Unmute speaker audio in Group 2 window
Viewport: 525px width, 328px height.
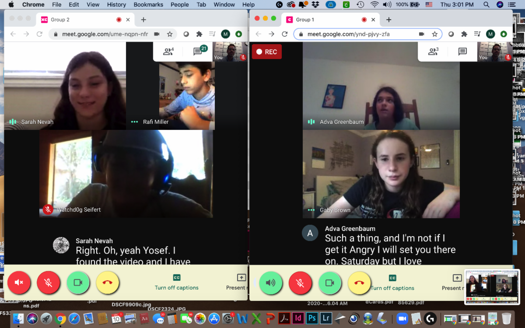pos(19,283)
